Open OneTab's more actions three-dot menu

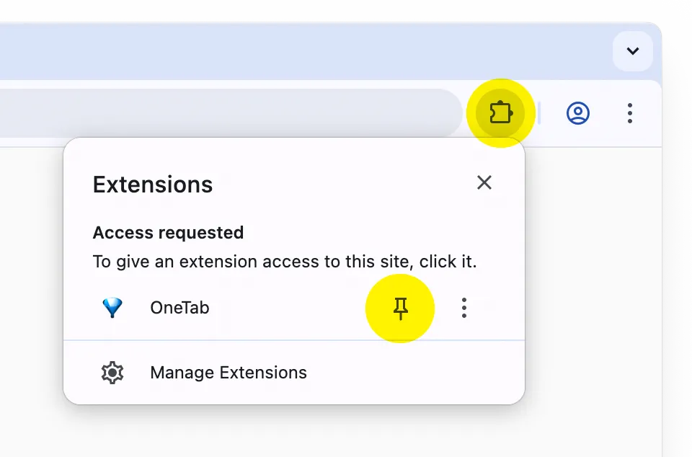pyautogui.click(x=464, y=309)
